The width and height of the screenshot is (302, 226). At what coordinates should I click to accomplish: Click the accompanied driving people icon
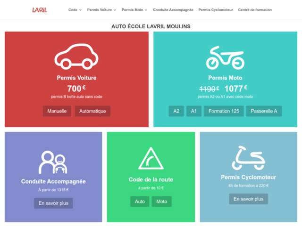point(53,162)
